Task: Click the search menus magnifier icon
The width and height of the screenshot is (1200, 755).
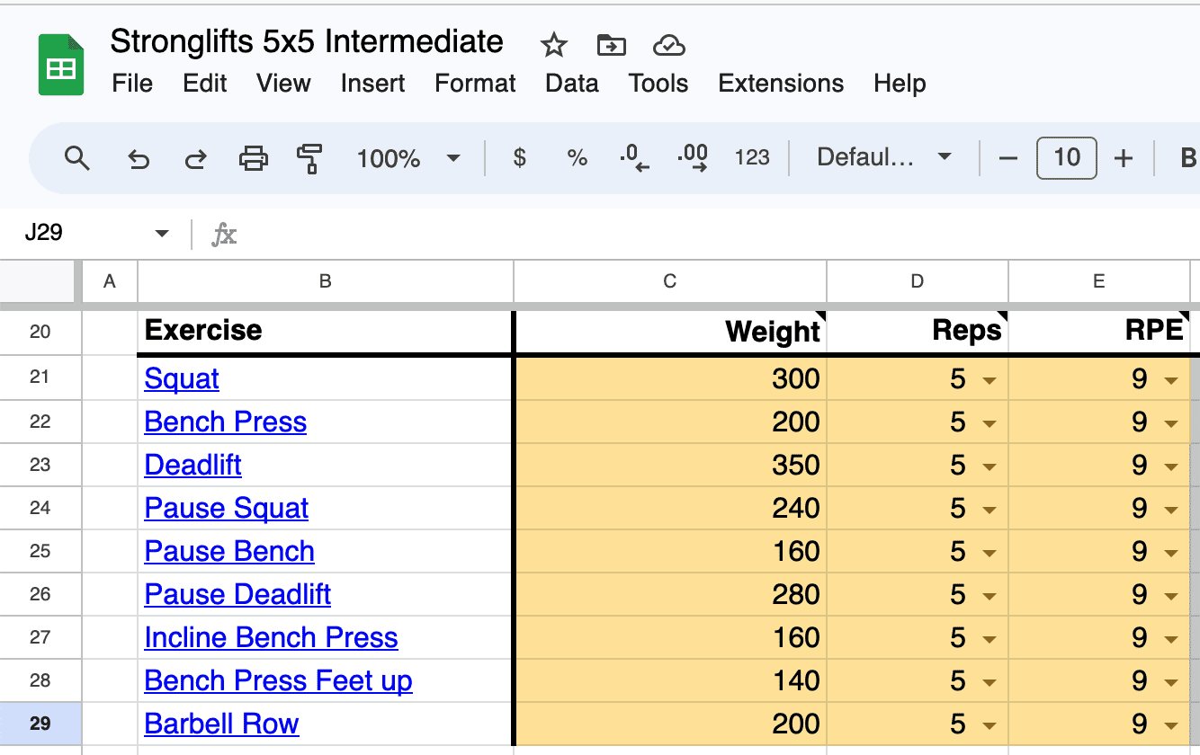Action: point(77,159)
